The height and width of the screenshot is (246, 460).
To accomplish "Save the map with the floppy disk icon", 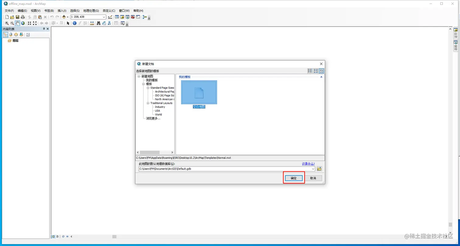I will [x=17, y=17].
